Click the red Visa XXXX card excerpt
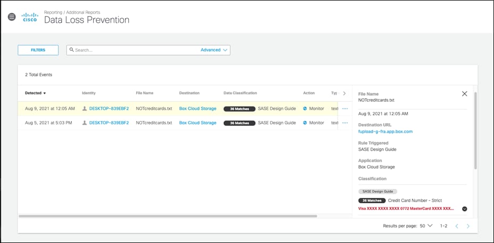 point(406,209)
